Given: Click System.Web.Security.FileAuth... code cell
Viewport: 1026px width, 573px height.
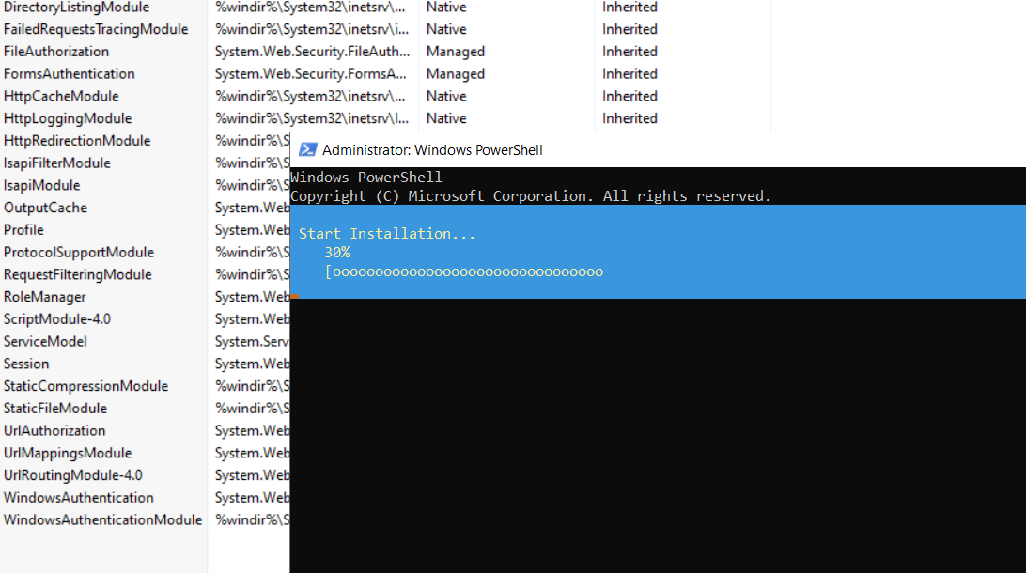Looking at the screenshot, I should point(312,52).
